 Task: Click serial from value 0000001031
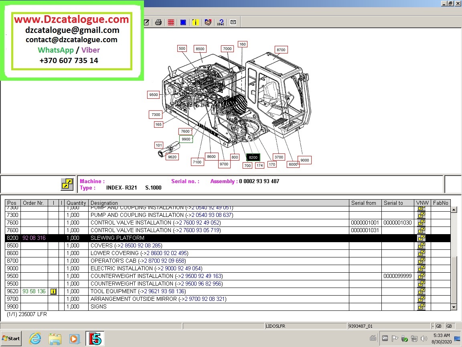[x=365, y=230]
